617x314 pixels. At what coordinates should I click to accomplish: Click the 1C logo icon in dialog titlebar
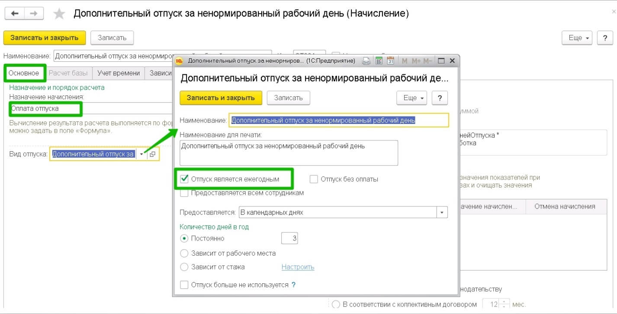pyautogui.click(x=179, y=60)
